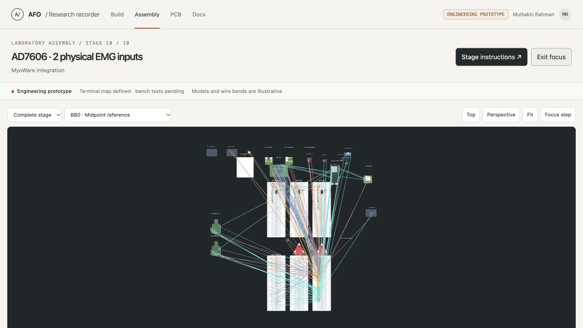
Task: Select the beige square module at right
Action: tap(368, 179)
